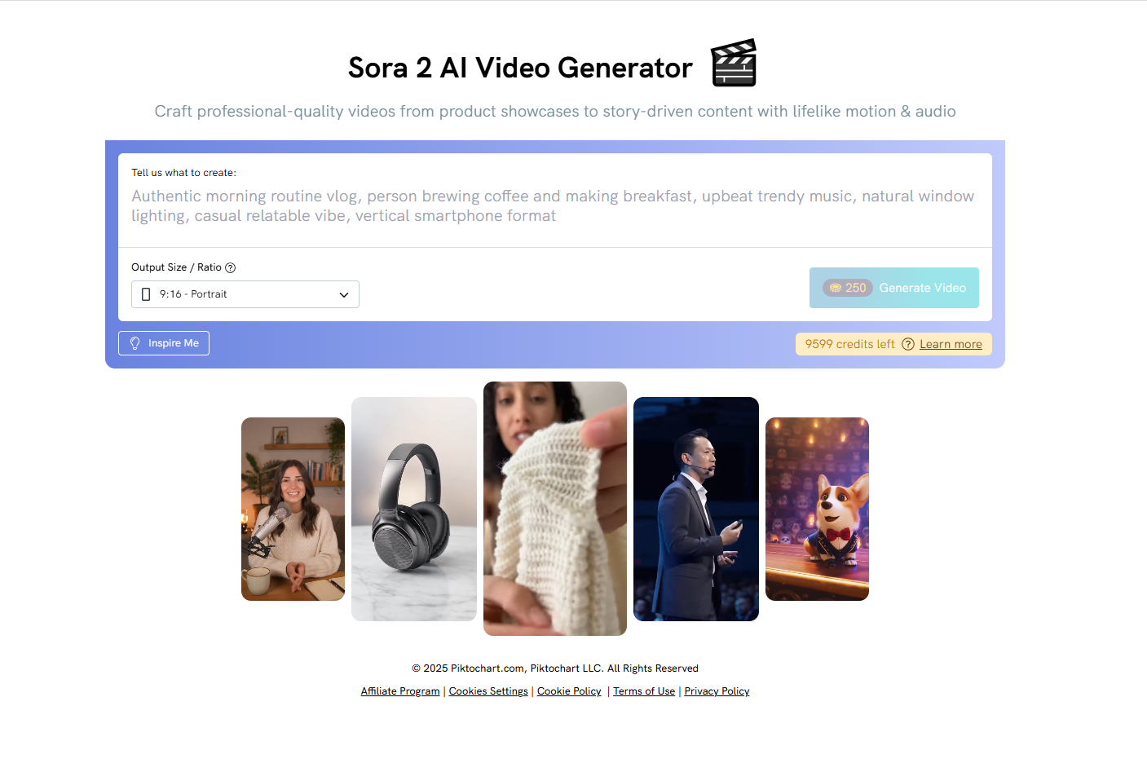
Task: Click the Inspire Me button
Action: point(164,343)
